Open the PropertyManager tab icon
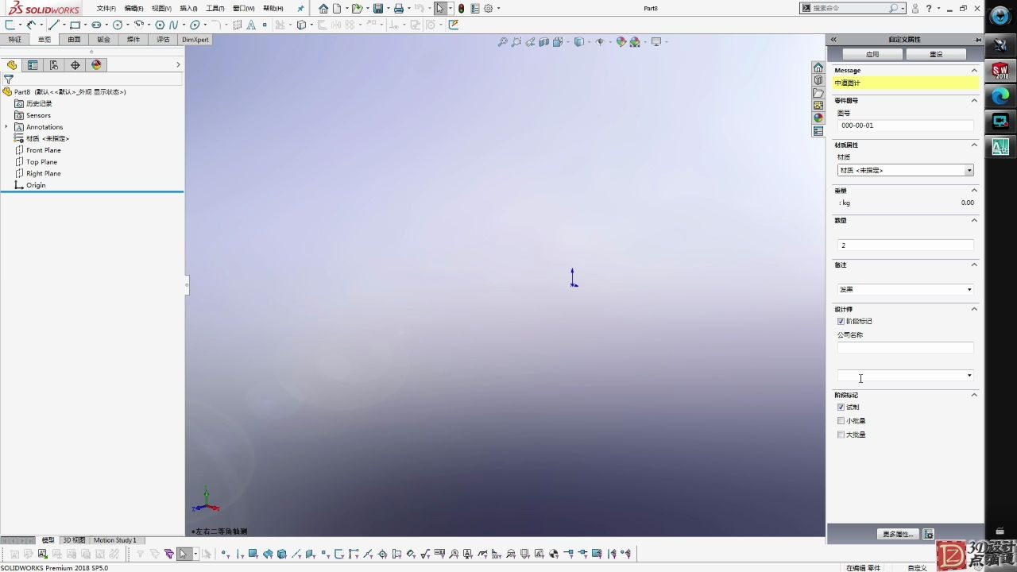 33,65
